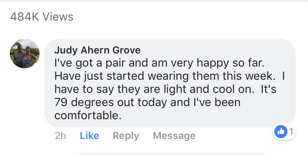This screenshot has width=308, height=155.
Task: Click the "79 degrees" text in the comment
Action: click(84, 103)
